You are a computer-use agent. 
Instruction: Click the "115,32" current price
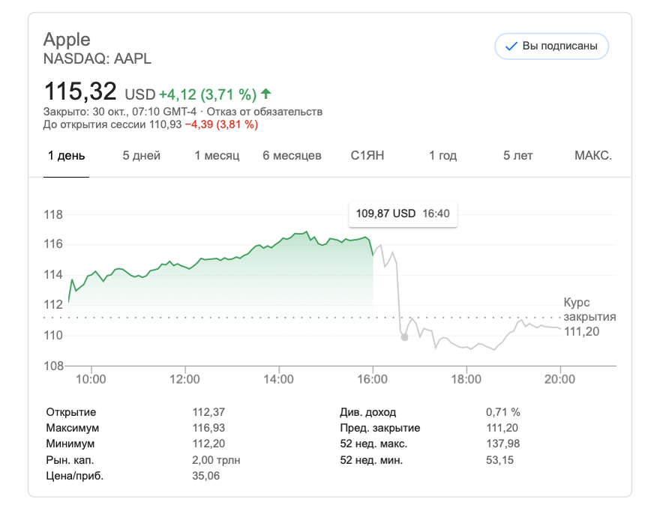80,91
